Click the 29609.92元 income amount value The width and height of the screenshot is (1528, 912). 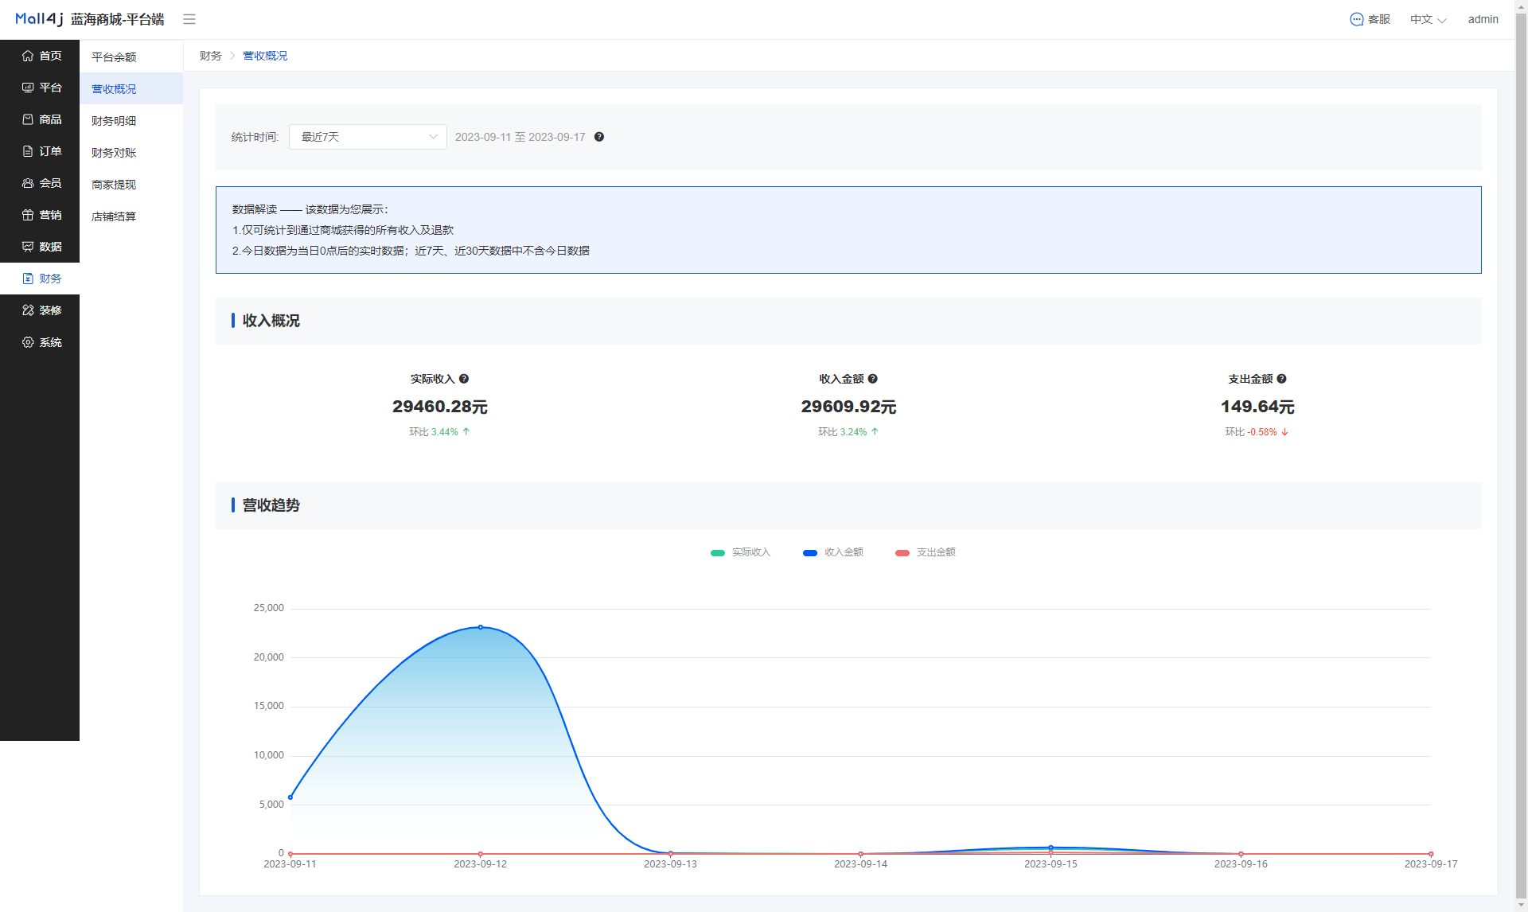coord(848,407)
